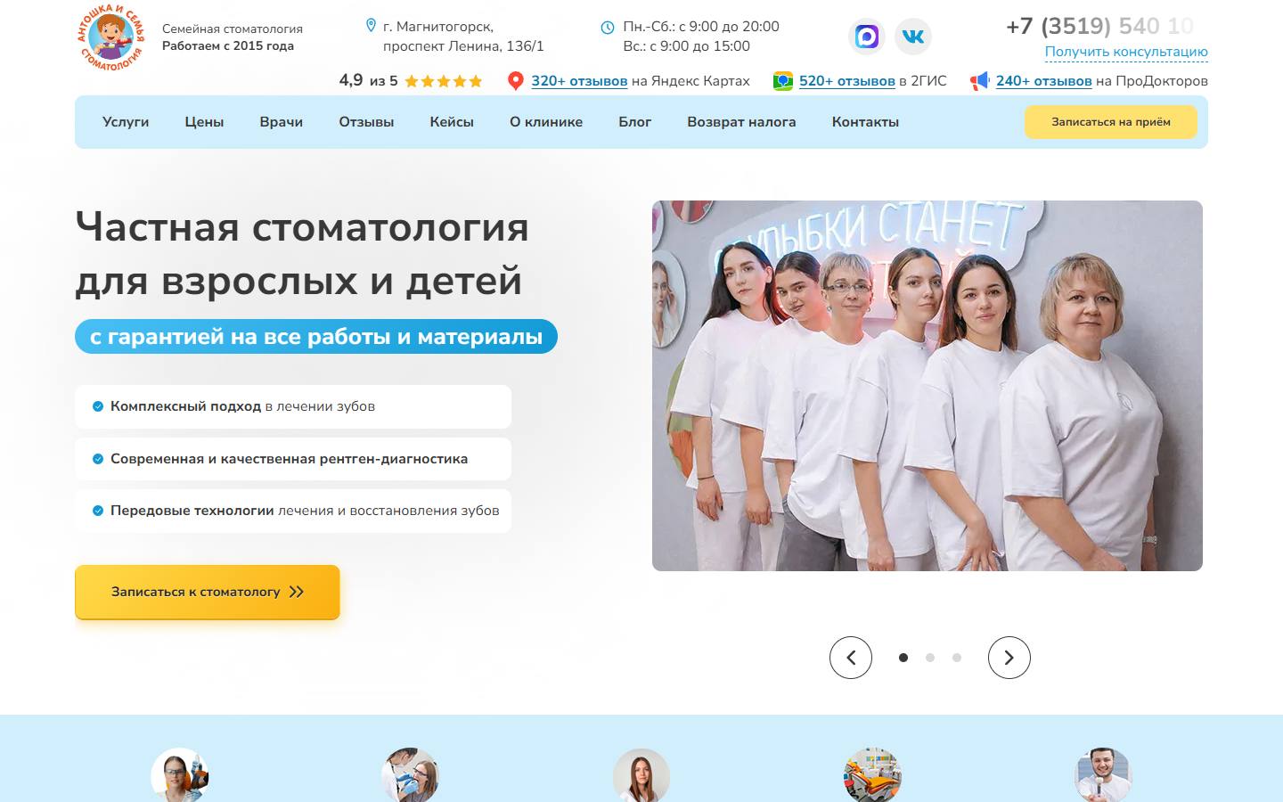Click the green 2GIS icon
1283x802 pixels.
click(x=783, y=81)
